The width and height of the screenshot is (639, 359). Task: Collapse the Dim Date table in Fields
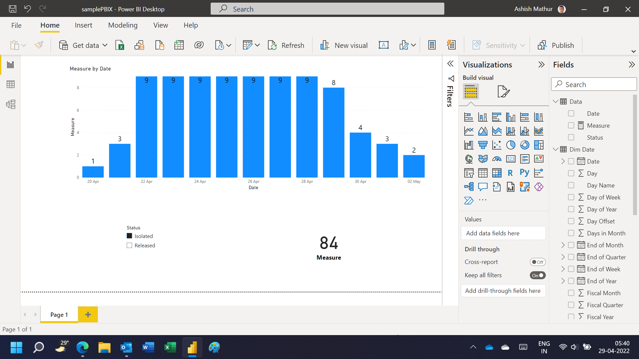[x=555, y=149]
